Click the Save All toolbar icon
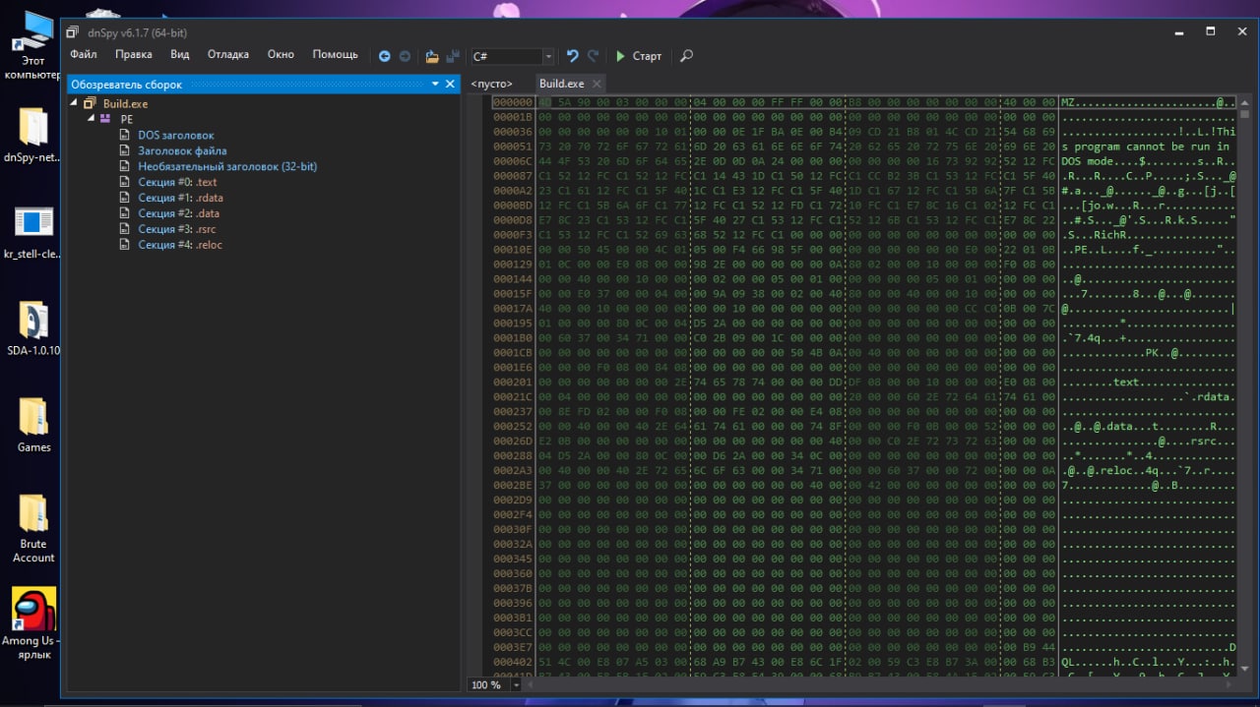This screenshot has height=707, width=1260. point(453,56)
